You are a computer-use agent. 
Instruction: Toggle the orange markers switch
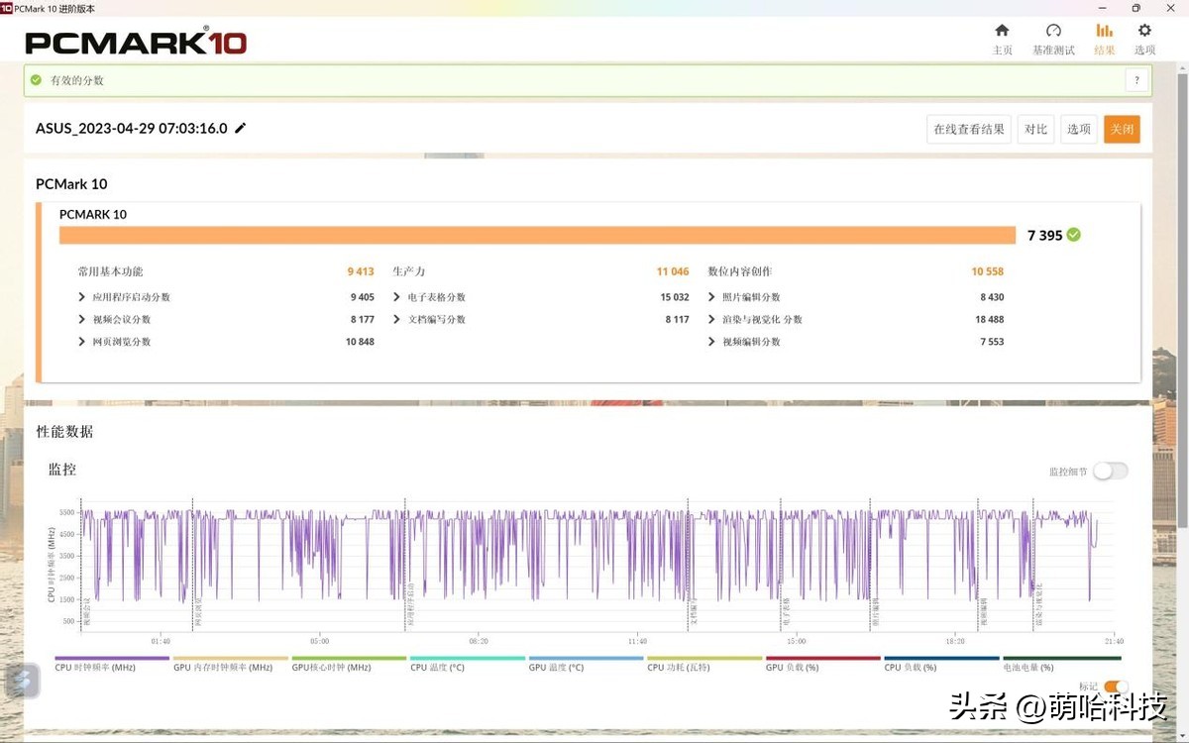pyautogui.click(x=1116, y=687)
